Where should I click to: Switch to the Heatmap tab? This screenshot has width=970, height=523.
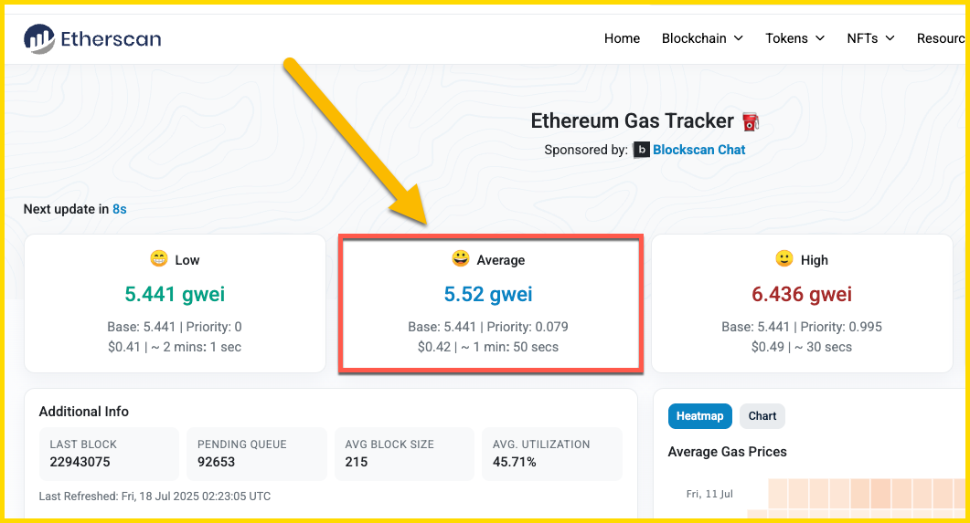(x=699, y=416)
